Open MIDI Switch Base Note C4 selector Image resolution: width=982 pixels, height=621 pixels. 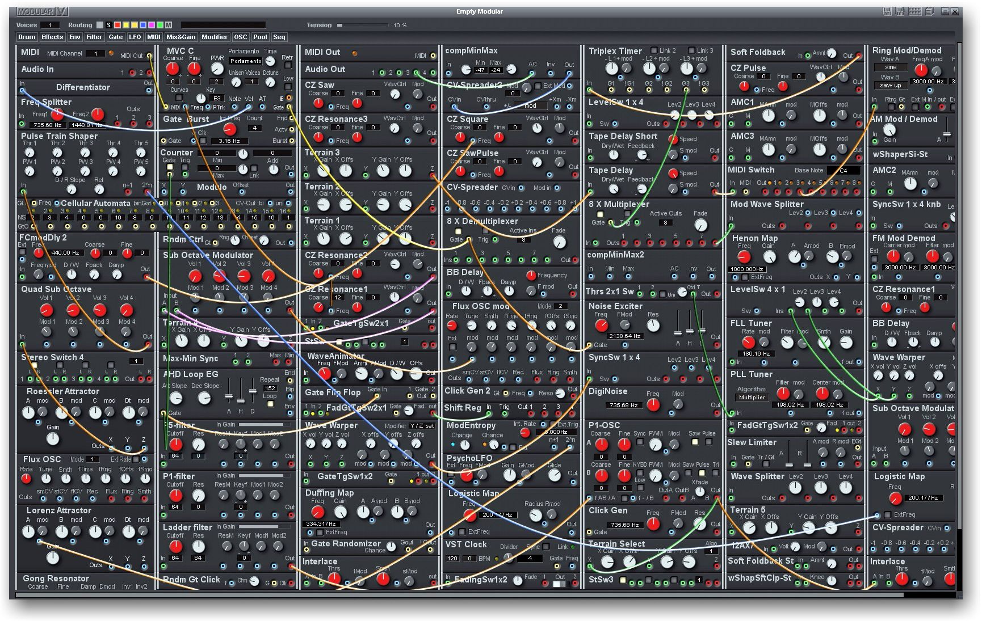843,171
